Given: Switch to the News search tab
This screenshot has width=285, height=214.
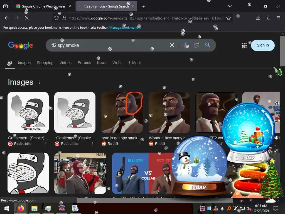Looking at the screenshot, I should pyautogui.click(x=102, y=63).
